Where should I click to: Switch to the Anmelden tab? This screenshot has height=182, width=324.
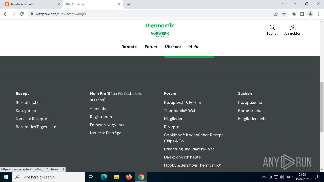(93, 4)
